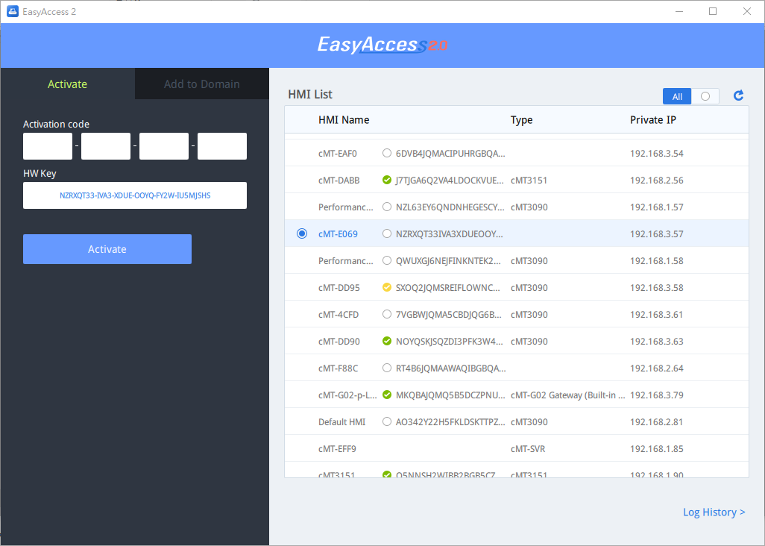
Task: Click IP address 192.168.1.85
Action: 657,448
